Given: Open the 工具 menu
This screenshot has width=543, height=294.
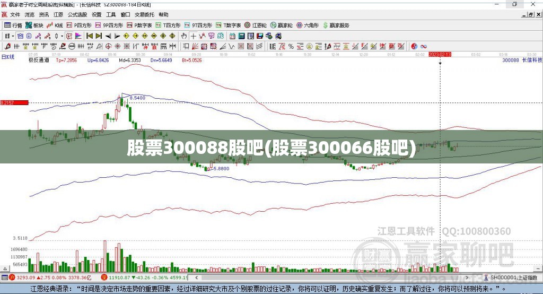Looking at the screenshot, I should 111,14.
